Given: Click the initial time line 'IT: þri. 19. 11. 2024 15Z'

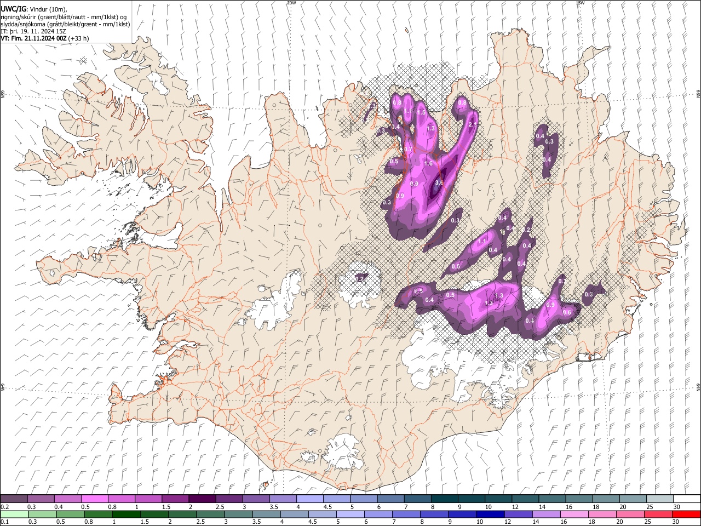Looking at the screenshot, I should [33, 31].
